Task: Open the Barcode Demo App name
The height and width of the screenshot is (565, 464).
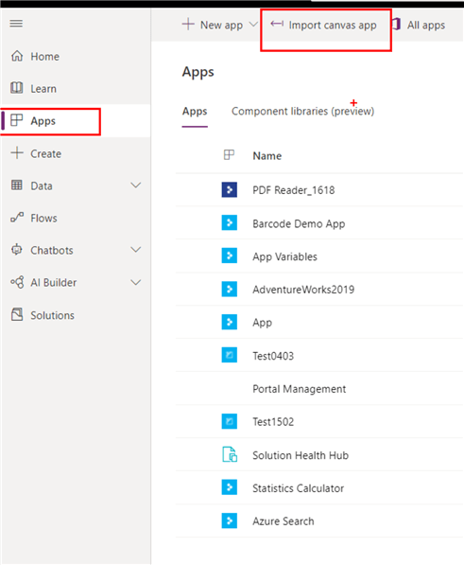Action: point(299,223)
